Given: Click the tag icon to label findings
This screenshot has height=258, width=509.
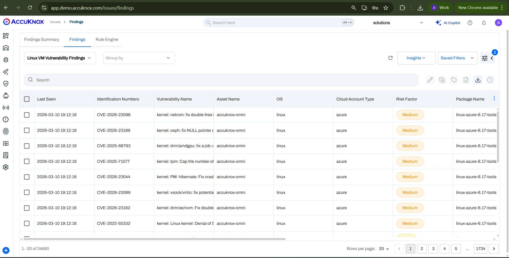Looking at the screenshot, I should 454,80.
